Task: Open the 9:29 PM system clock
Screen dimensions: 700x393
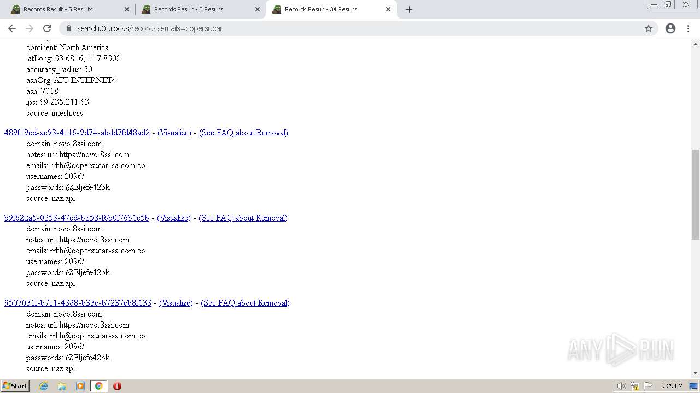Action: 672,386
